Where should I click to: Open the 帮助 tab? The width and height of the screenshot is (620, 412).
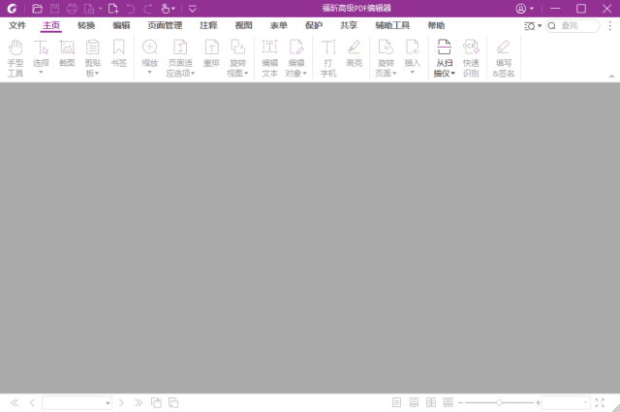[436, 25]
